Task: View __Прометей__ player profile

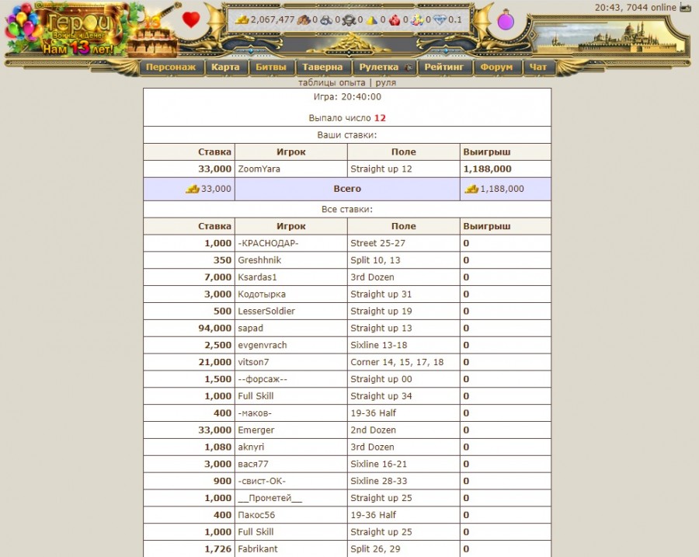Action: coord(270,498)
